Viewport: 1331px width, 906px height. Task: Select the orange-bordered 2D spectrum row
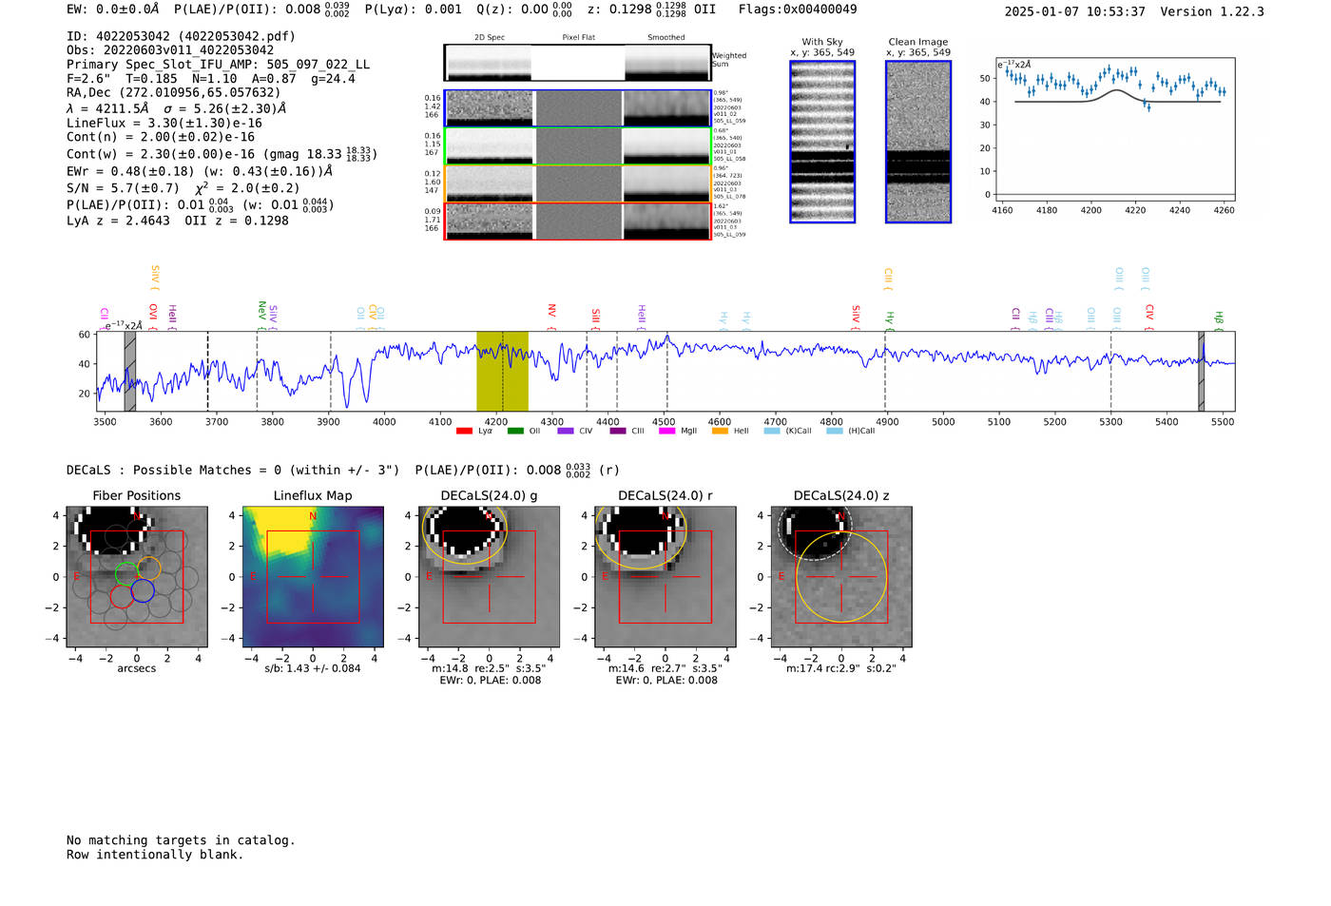[x=578, y=183]
